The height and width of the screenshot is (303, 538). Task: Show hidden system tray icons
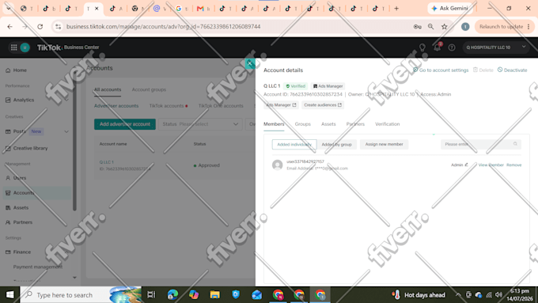(x=458, y=294)
